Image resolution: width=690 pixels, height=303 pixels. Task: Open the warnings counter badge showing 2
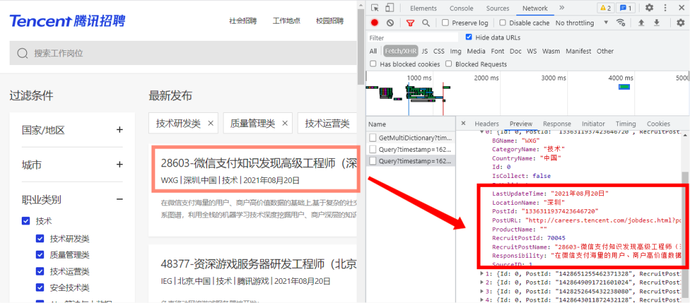point(606,8)
